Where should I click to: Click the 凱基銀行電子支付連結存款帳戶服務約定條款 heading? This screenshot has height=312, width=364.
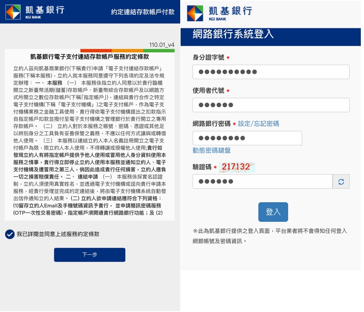coord(90,57)
